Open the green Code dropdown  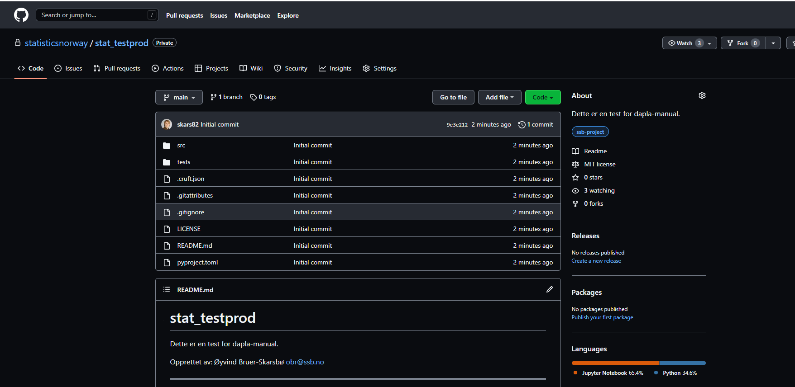[x=543, y=97]
